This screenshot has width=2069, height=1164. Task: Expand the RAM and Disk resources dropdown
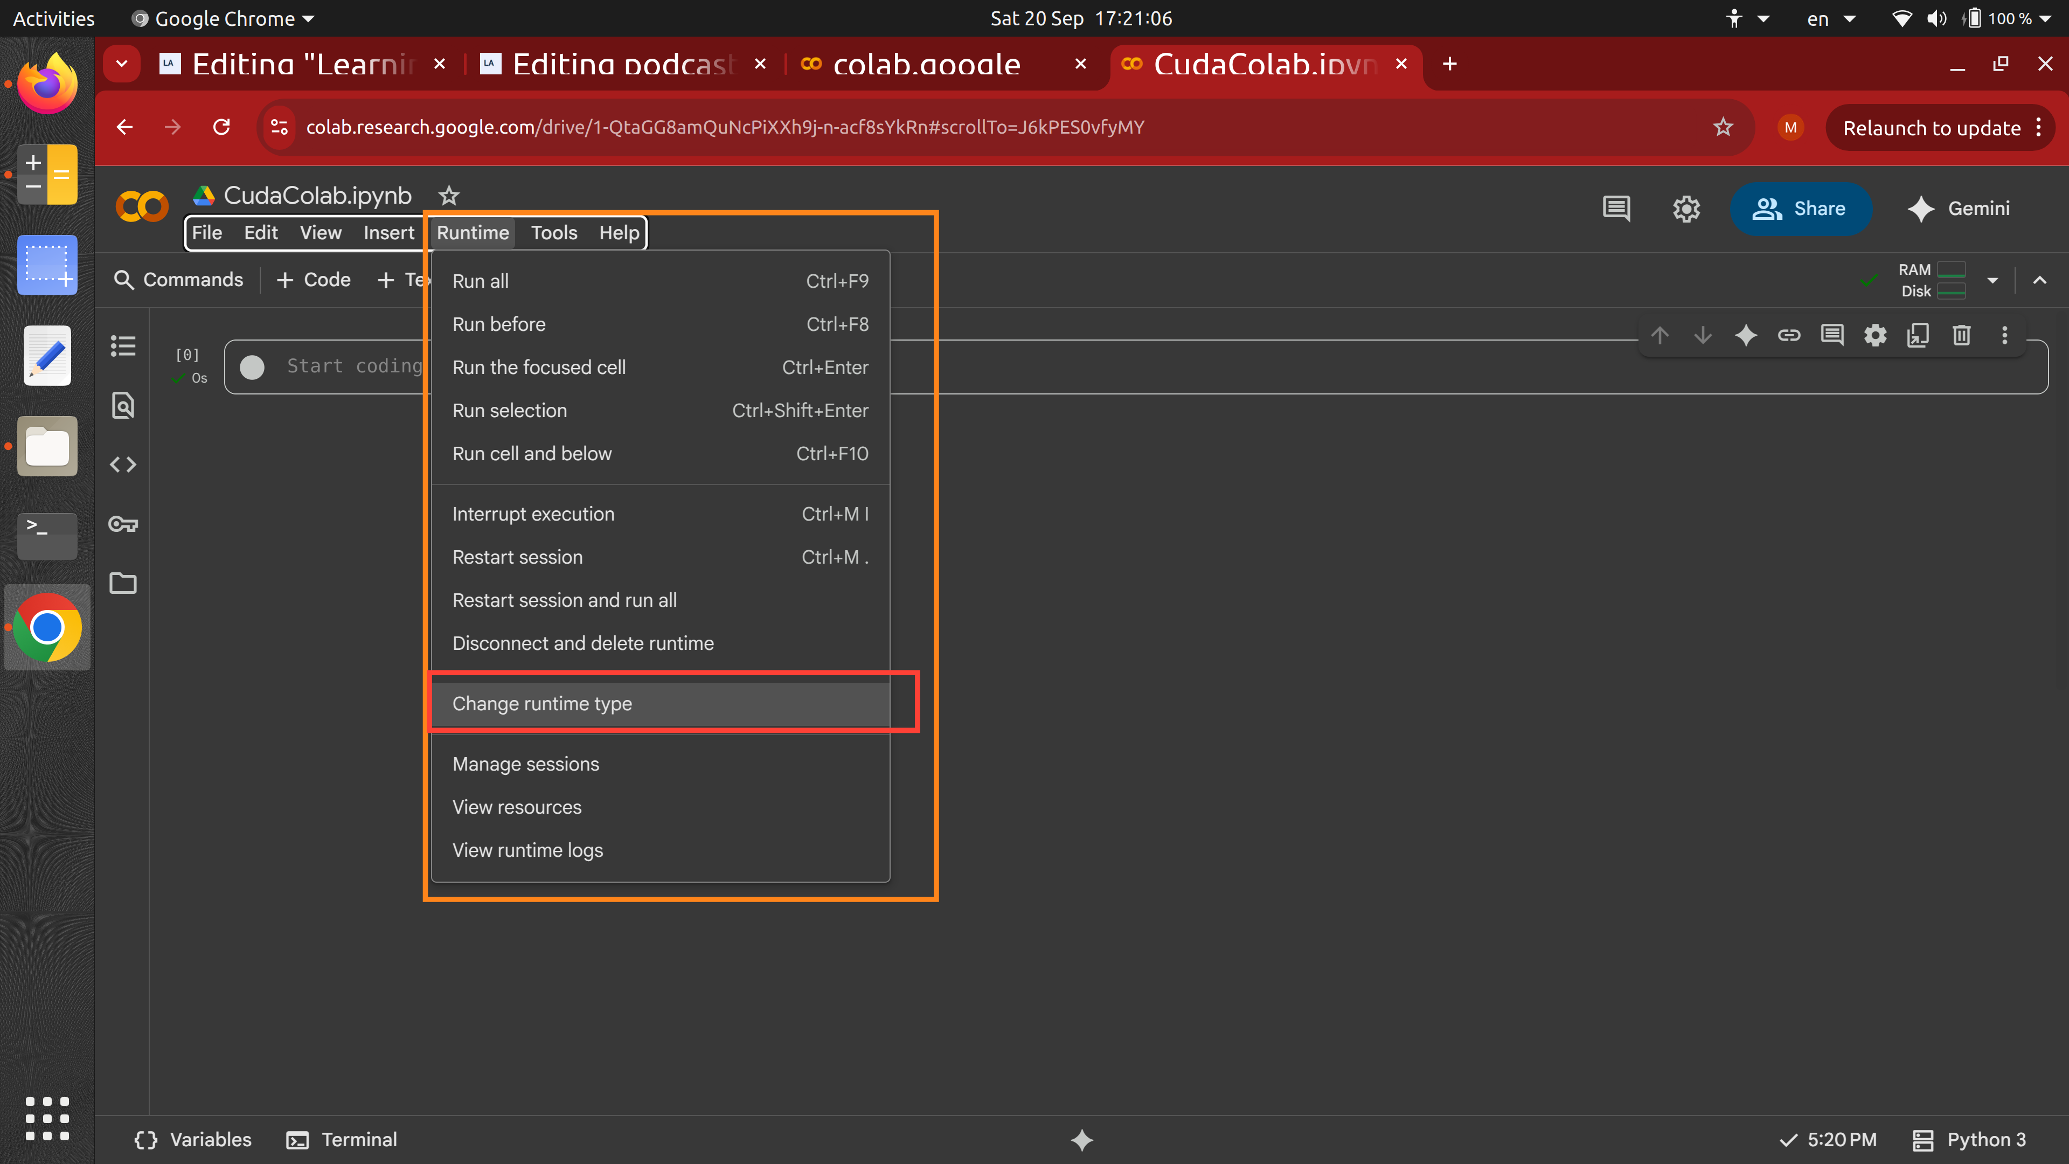(1992, 280)
